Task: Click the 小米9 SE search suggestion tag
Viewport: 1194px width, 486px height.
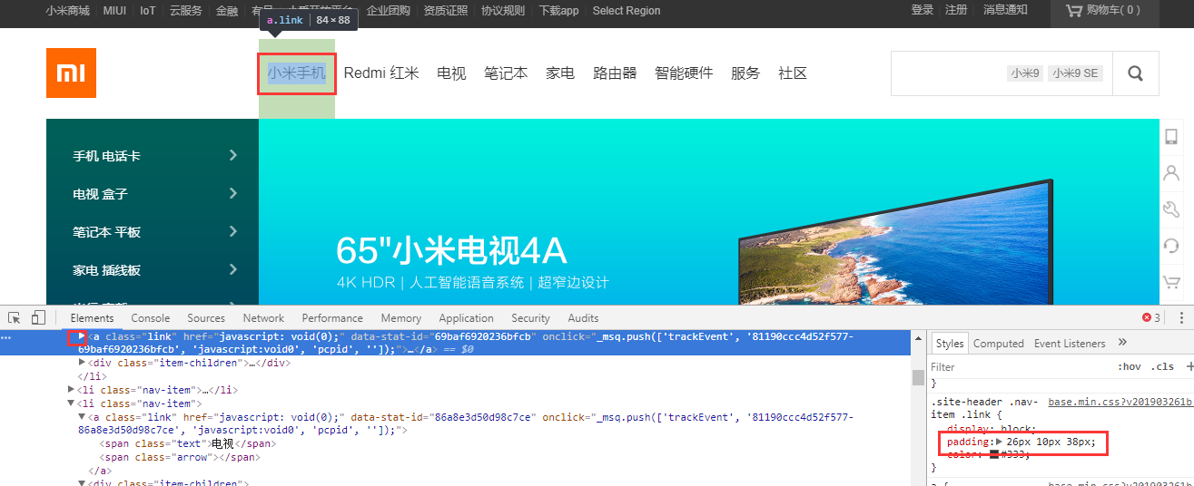Action: click(x=1075, y=73)
